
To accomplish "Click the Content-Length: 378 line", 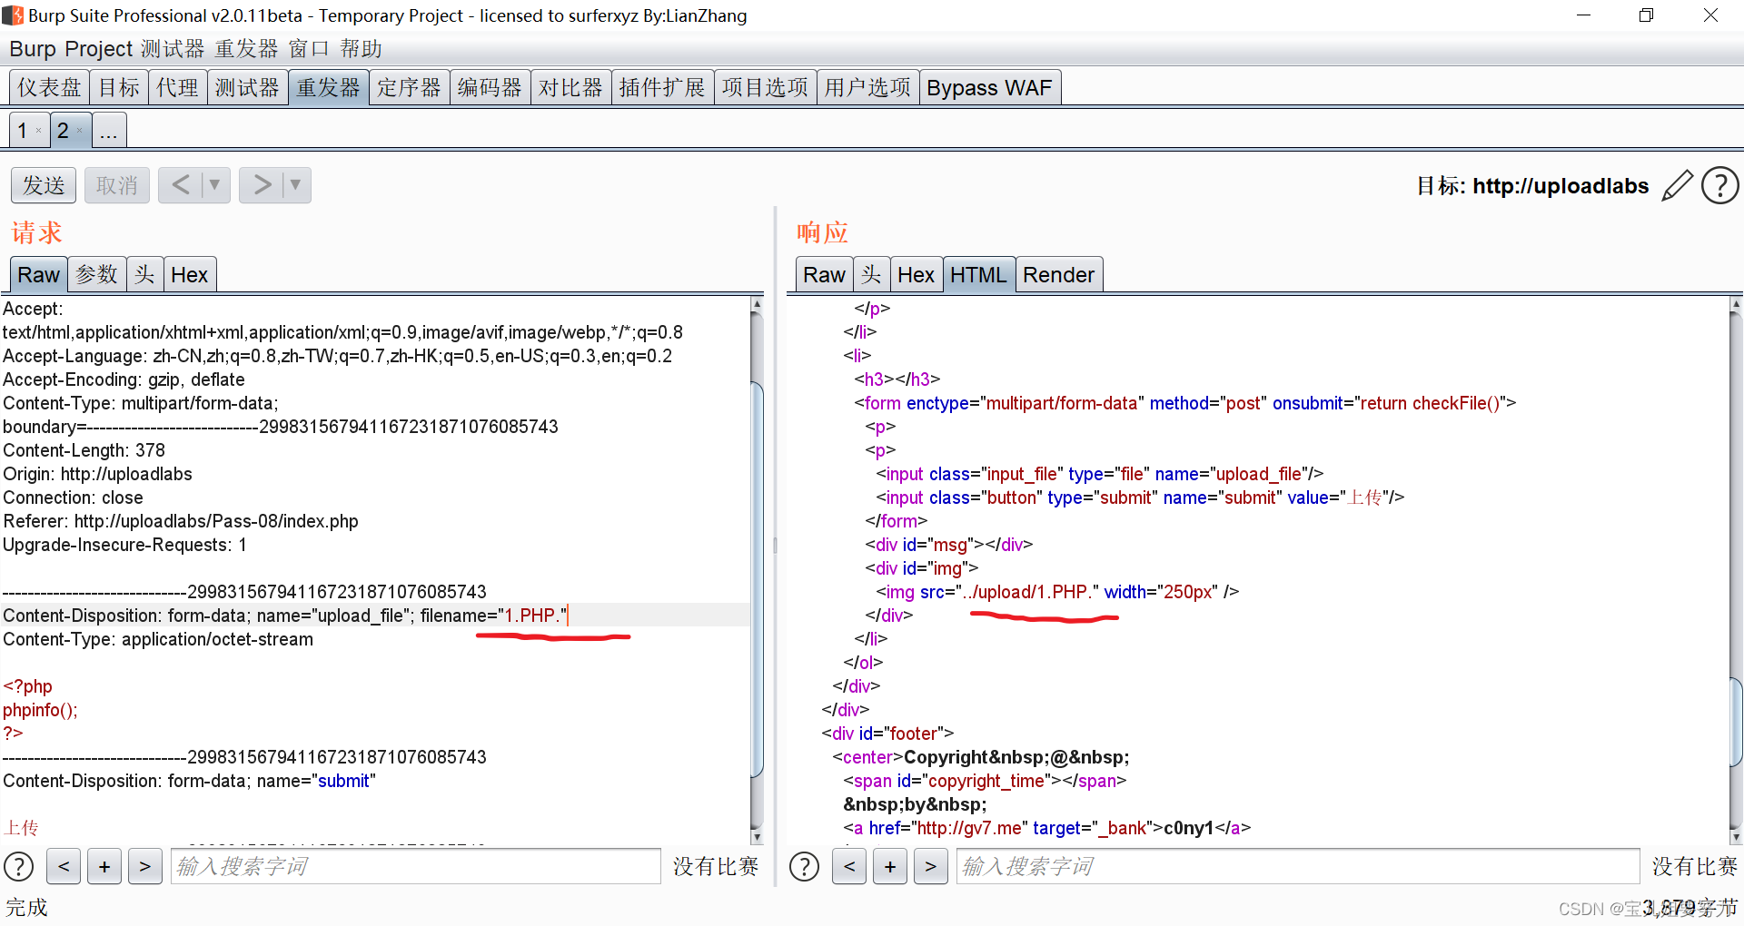I will click(84, 450).
